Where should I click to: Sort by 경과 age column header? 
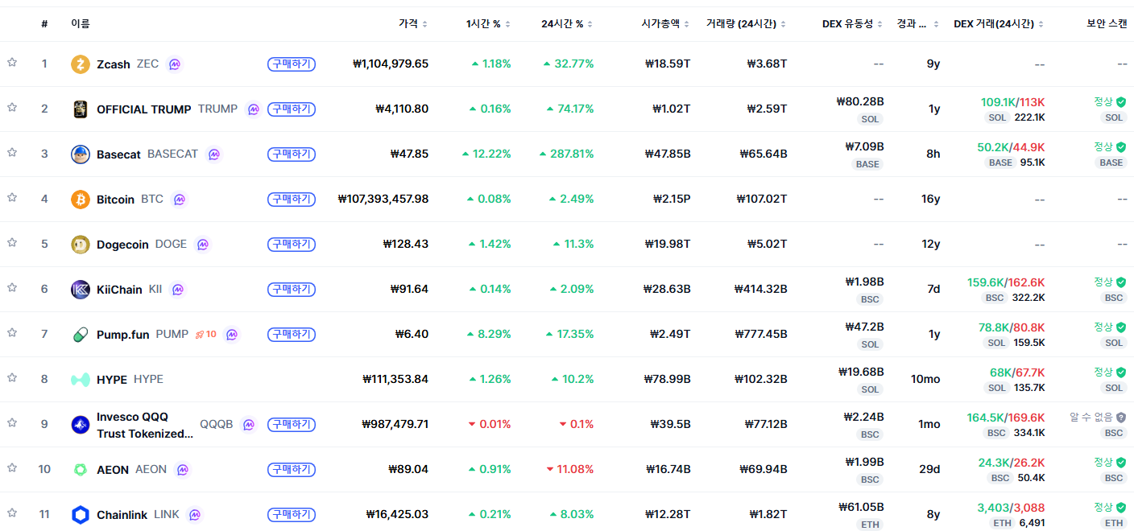click(917, 24)
